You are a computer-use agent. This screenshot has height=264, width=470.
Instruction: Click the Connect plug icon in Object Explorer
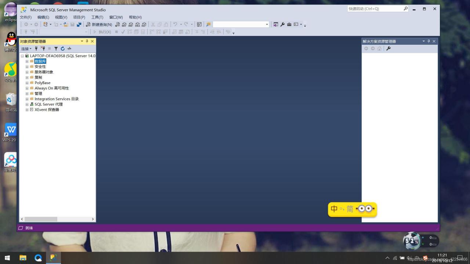pyautogui.click(x=36, y=48)
